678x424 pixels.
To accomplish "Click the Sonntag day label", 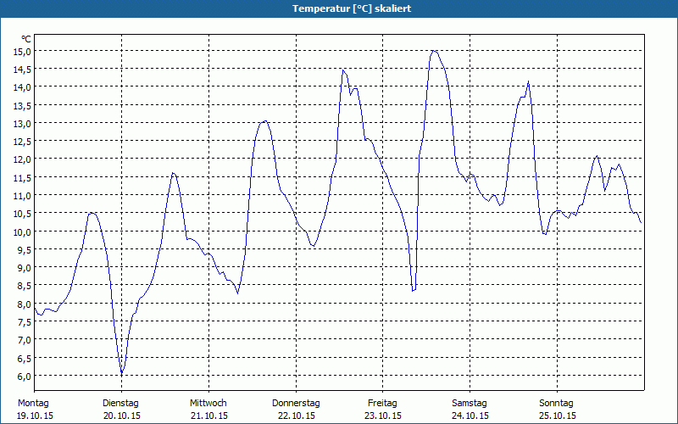I will point(557,404).
